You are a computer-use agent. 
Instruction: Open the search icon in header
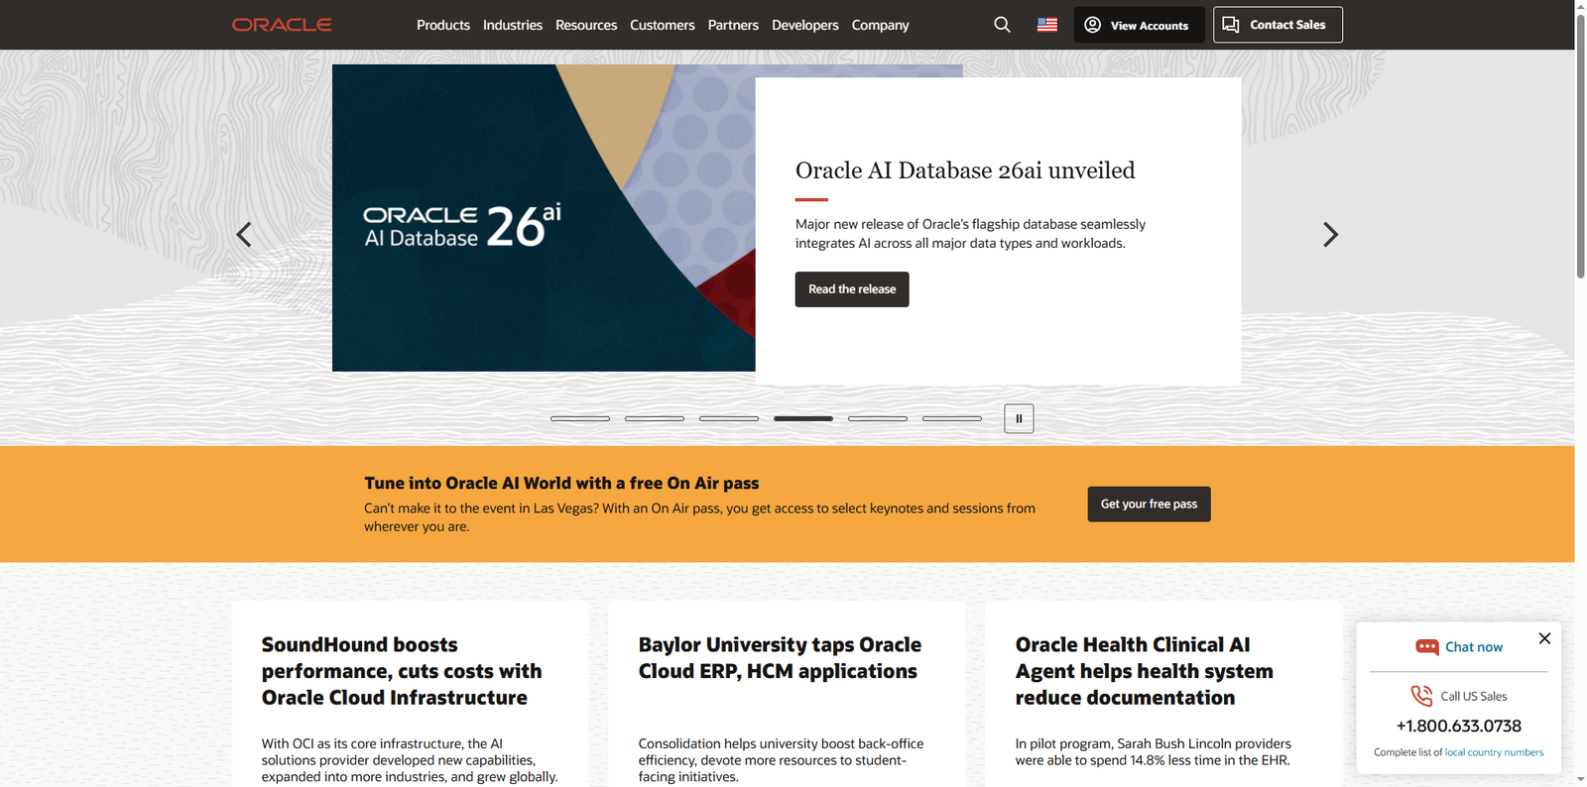1002,25
